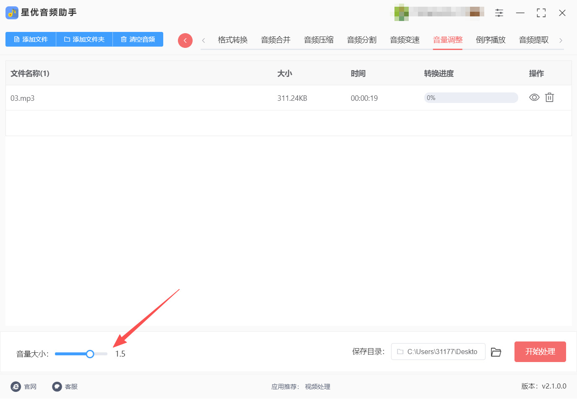Open the official website 官网
Viewport: 577px width, 399px height.
[x=24, y=386]
